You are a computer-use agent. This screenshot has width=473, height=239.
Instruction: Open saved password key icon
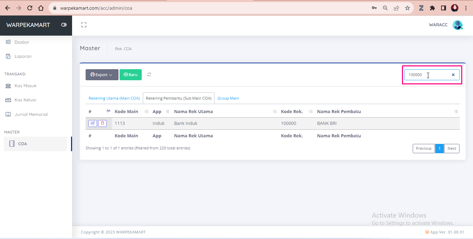pyautogui.click(x=374, y=8)
